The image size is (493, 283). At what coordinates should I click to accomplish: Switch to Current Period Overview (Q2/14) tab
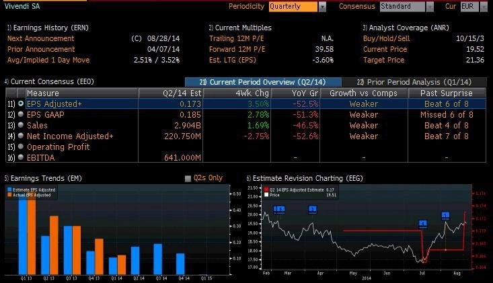[x=263, y=82]
